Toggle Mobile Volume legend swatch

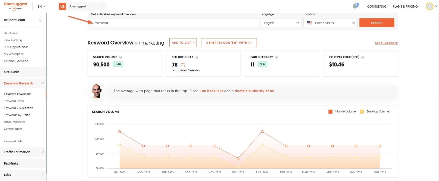coord(330,112)
